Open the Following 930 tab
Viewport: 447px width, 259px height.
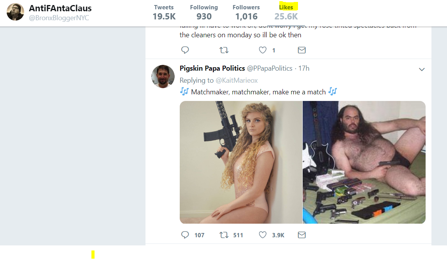click(204, 12)
